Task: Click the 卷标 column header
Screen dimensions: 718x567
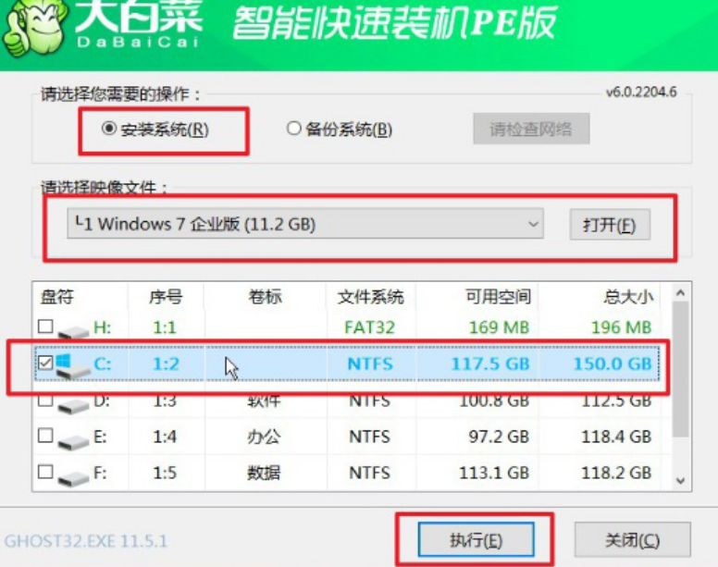Action: (x=265, y=297)
